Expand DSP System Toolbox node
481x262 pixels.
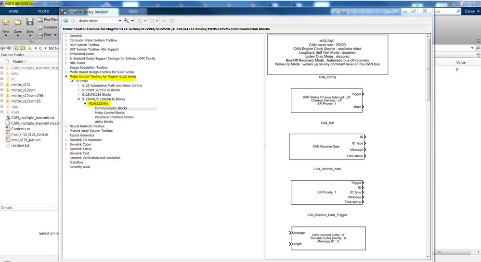(66, 45)
